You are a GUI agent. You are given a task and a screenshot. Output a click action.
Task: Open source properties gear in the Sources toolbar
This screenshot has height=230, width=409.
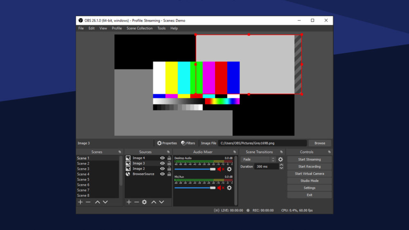click(144, 202)
